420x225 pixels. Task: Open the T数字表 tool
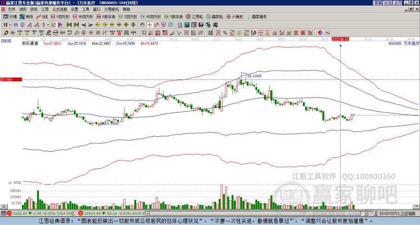pyautogui.click(x=173, y=16)
